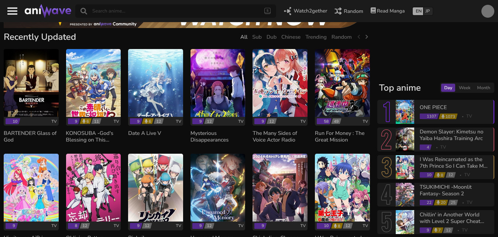Screen dimensions: 498x237
Task: Click TSUKIMICHI top anime thumbnail
Action: click(405, 195)
